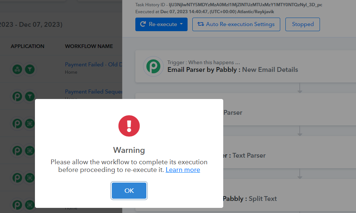Viewport: 356px width, 213px height.
Task: Click the webhook icon in the first row
Action: (x=17, y=69)
